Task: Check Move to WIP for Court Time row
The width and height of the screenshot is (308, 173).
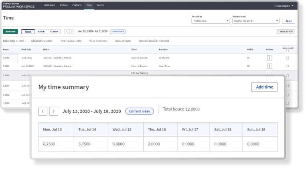Action: pyautogui.click(x=287, y=66)
